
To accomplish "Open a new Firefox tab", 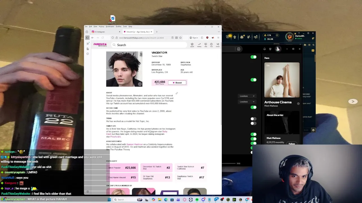I will (157, 32).
